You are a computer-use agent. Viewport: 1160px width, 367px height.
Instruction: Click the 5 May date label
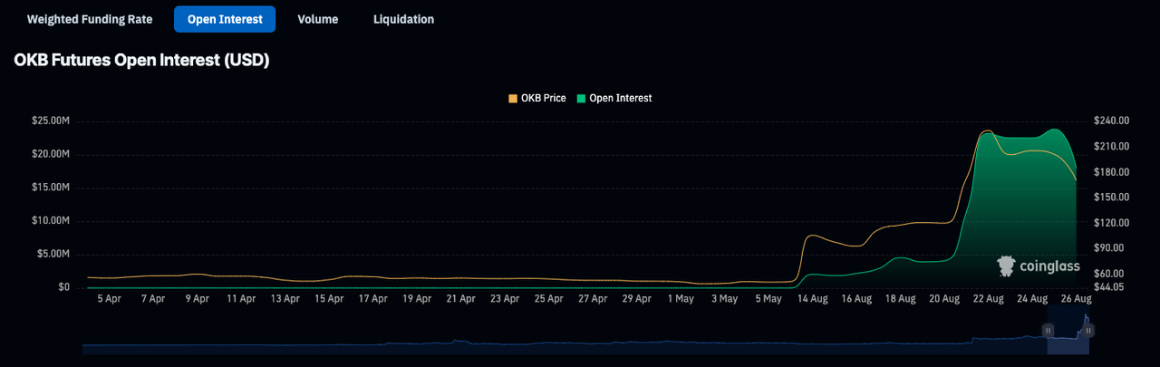pyautogui.click(x=768, y=298)
